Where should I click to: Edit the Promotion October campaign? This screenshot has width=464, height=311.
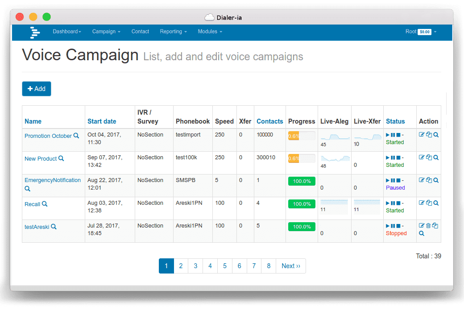point(422,135)
